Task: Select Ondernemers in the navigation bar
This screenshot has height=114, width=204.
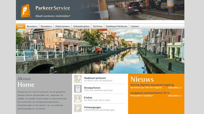Action: [62, 26]
